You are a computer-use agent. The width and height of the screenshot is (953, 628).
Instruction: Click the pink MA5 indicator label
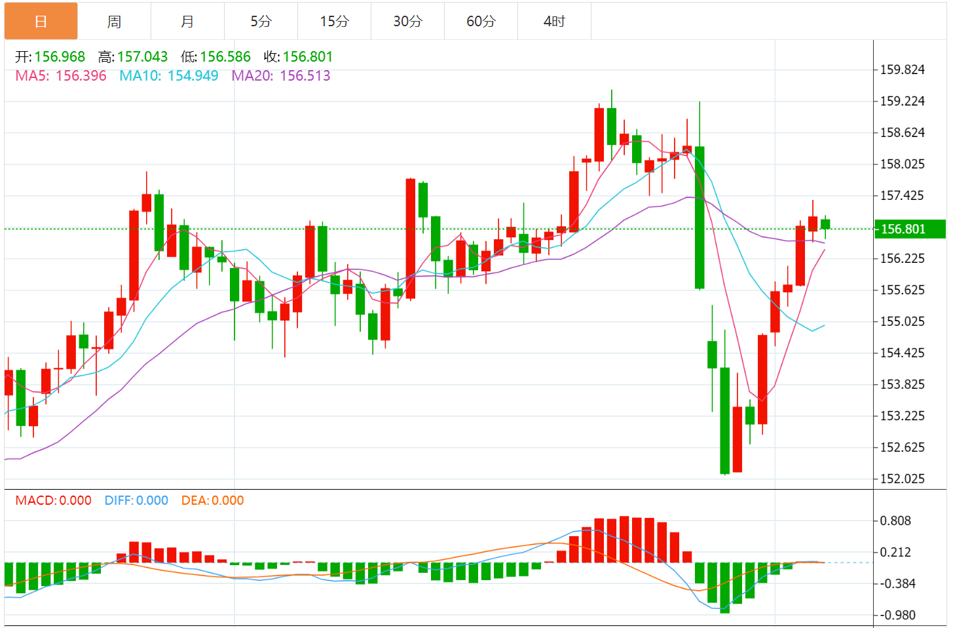click(x=61, y=76)
